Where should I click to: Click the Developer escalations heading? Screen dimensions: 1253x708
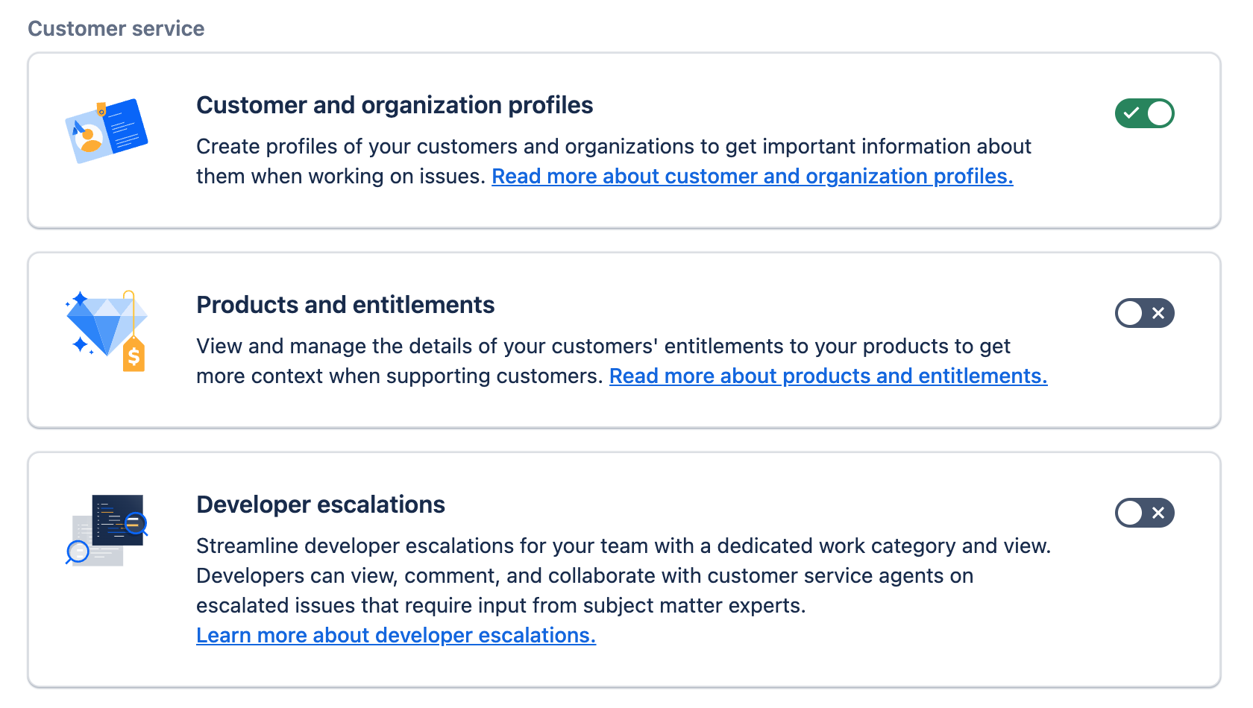point(321,505)
